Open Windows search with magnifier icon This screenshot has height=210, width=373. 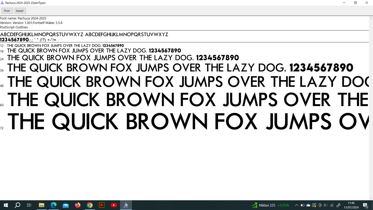18,205
